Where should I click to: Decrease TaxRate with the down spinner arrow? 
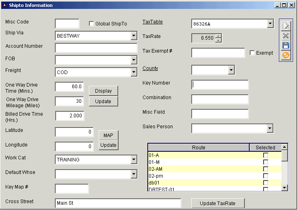click(x=218, y=40)
